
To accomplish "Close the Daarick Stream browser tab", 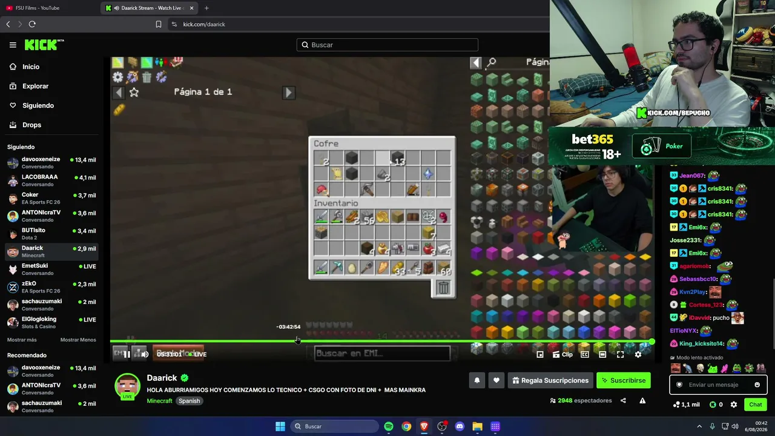I will [192, 8].
